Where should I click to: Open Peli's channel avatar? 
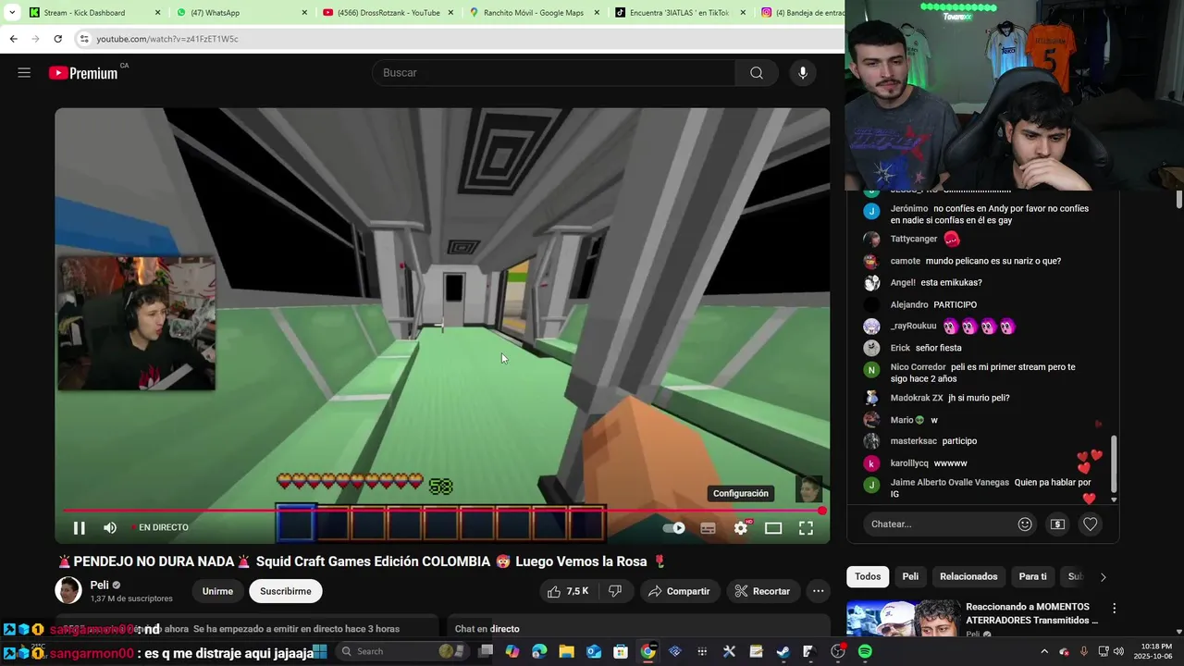68,590
